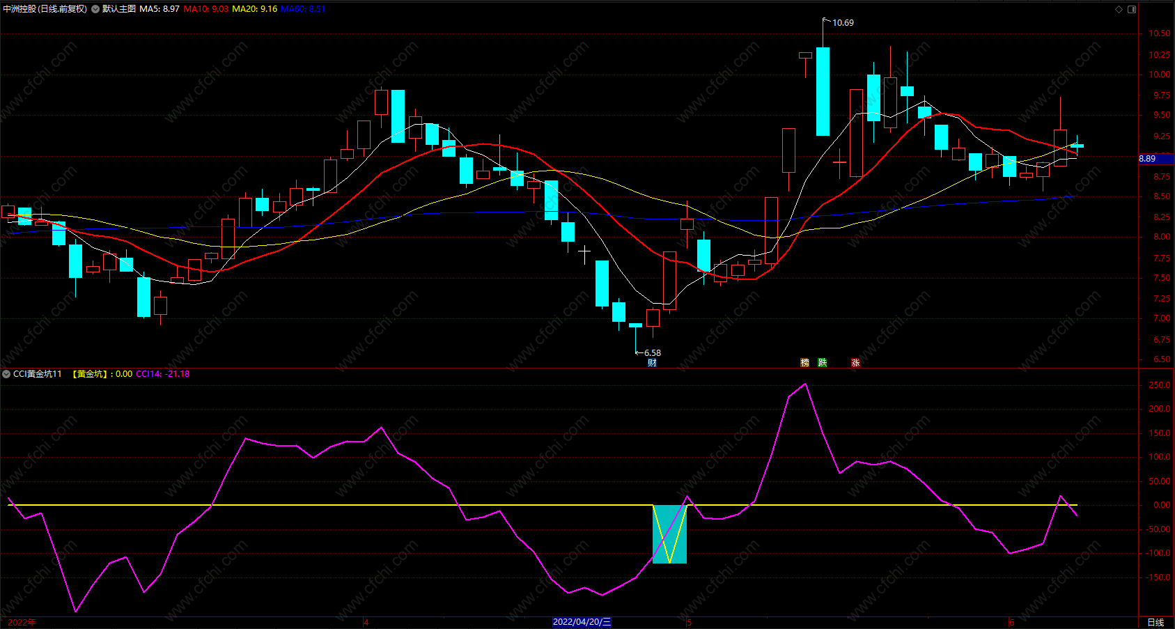This screenshot has width=1175, height=629.
Task: Open the main chart indicator dropdown arrow
Action: click(95, 9)
